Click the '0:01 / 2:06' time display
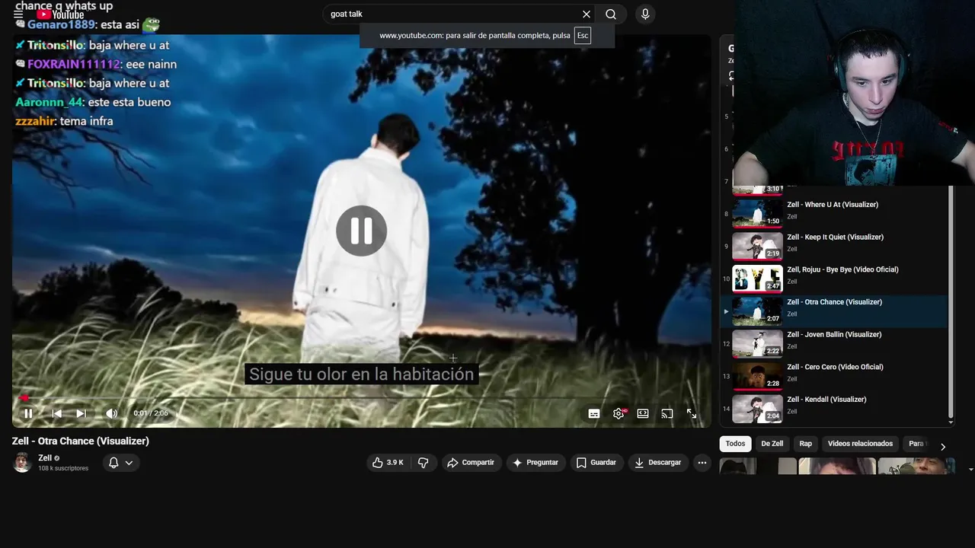 [151, 413]
